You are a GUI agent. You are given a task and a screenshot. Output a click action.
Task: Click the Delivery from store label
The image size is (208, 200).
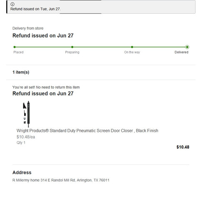(28, 28)
